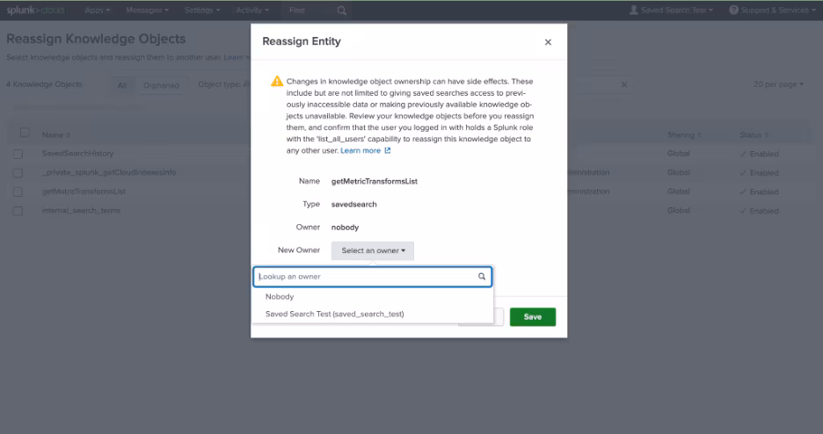Expand the Select an owner dropdown

coord(373,250)
